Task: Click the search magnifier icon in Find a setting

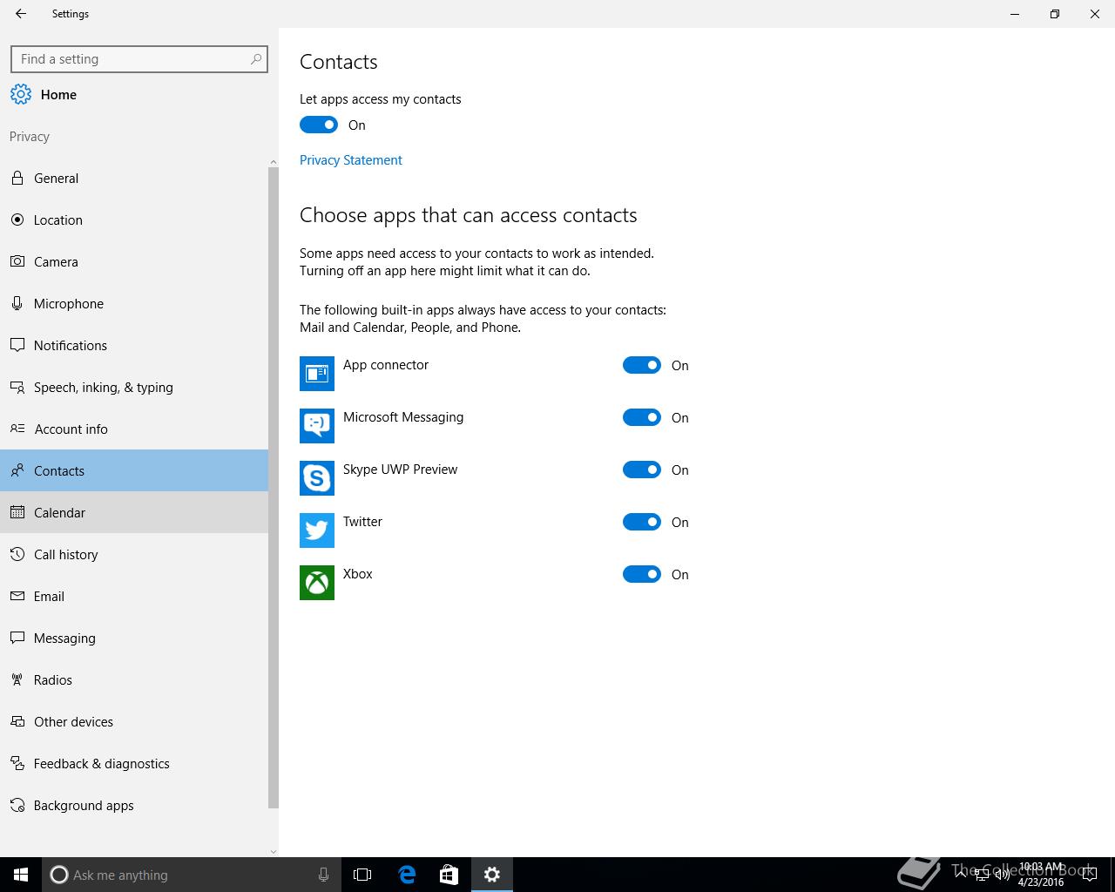Action: click(256, 59)
